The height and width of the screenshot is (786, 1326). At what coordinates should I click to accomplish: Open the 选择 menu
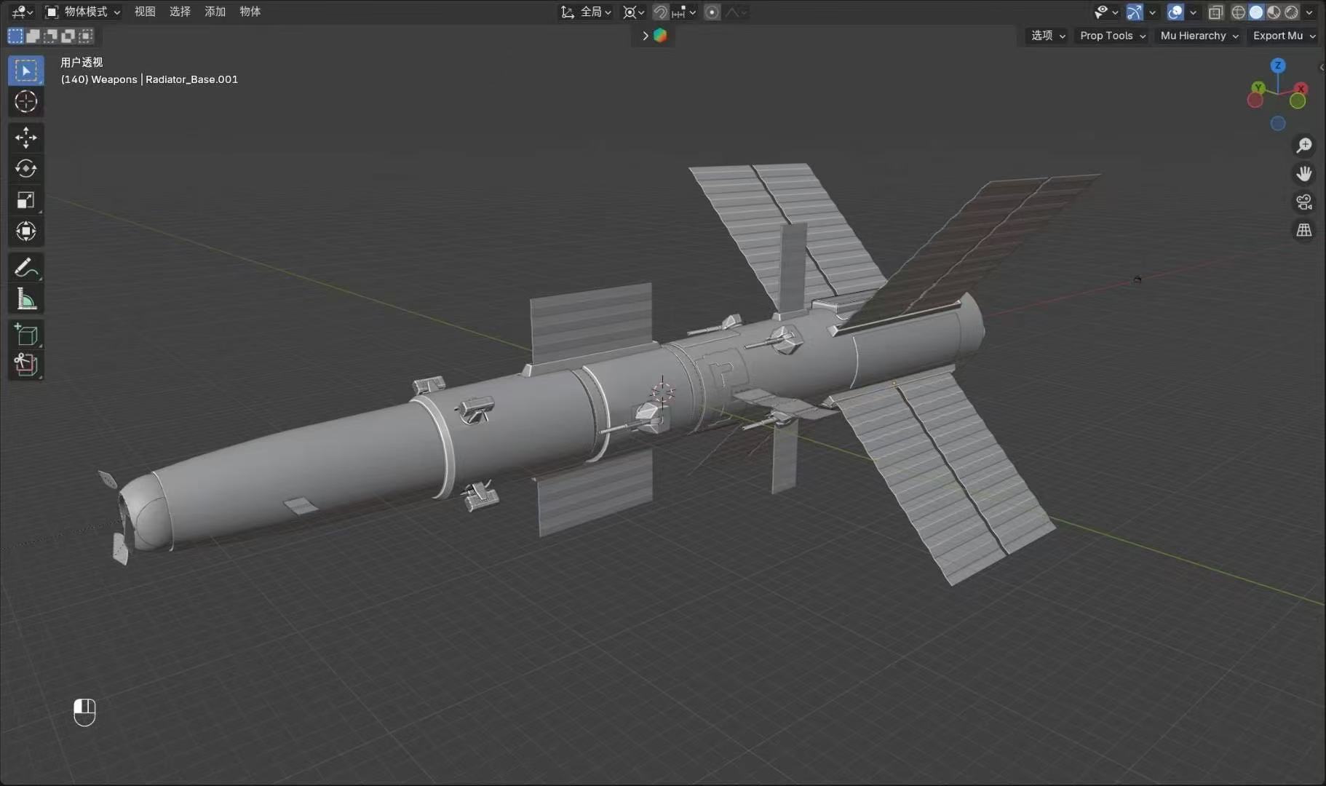(180, 12)
